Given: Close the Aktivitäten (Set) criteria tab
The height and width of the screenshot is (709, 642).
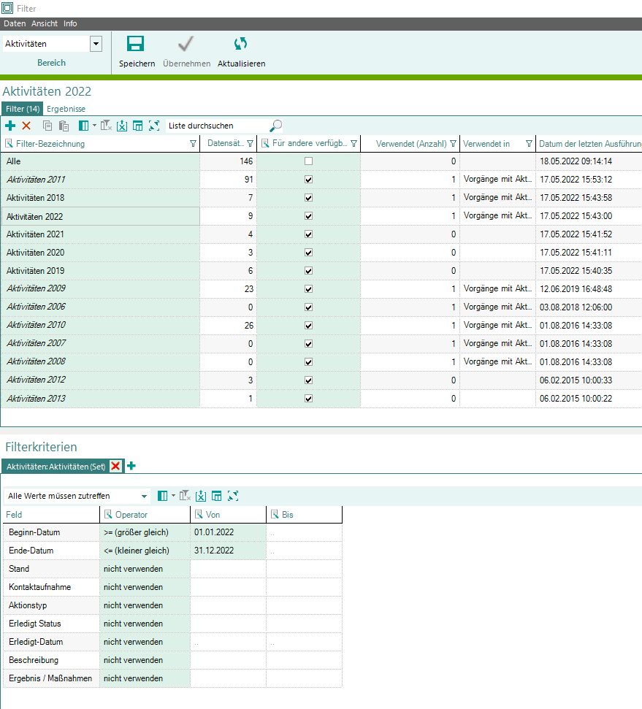Looking at the screenshot, I should point(115,466).
